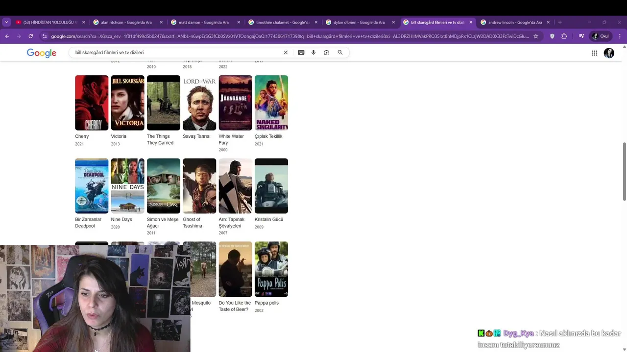The width and height of the screenshot is (627, 352).
Task: Open the tab search dropdown arrow
Action: [x=6, y=22]
